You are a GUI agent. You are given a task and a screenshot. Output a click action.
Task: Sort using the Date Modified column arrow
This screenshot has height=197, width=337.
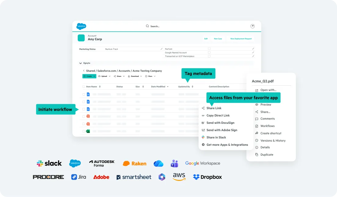(x=168, y=87)
